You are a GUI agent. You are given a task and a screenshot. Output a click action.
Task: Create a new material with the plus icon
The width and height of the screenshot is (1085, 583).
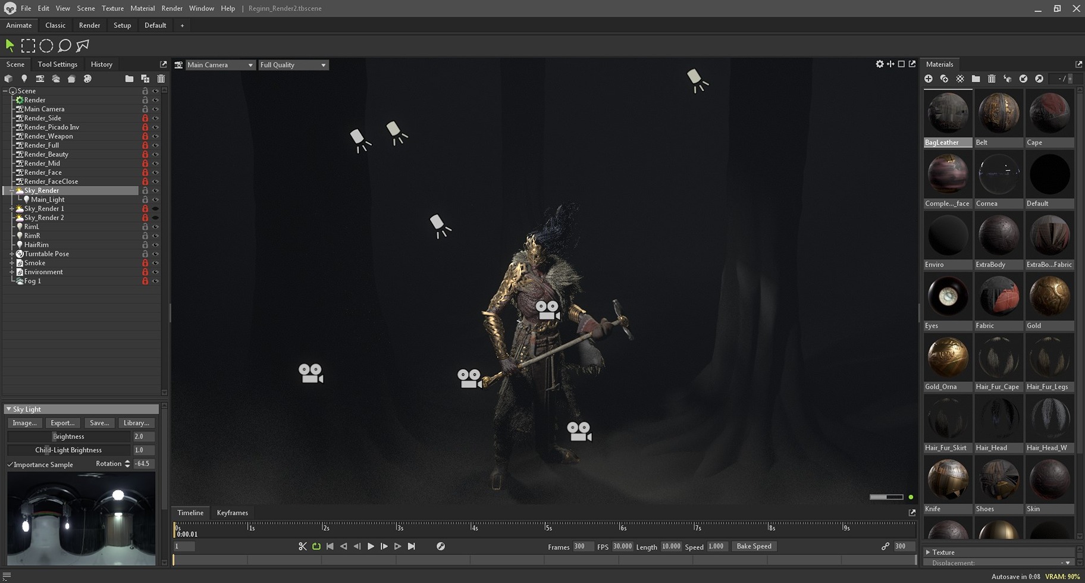pos(929,78)
